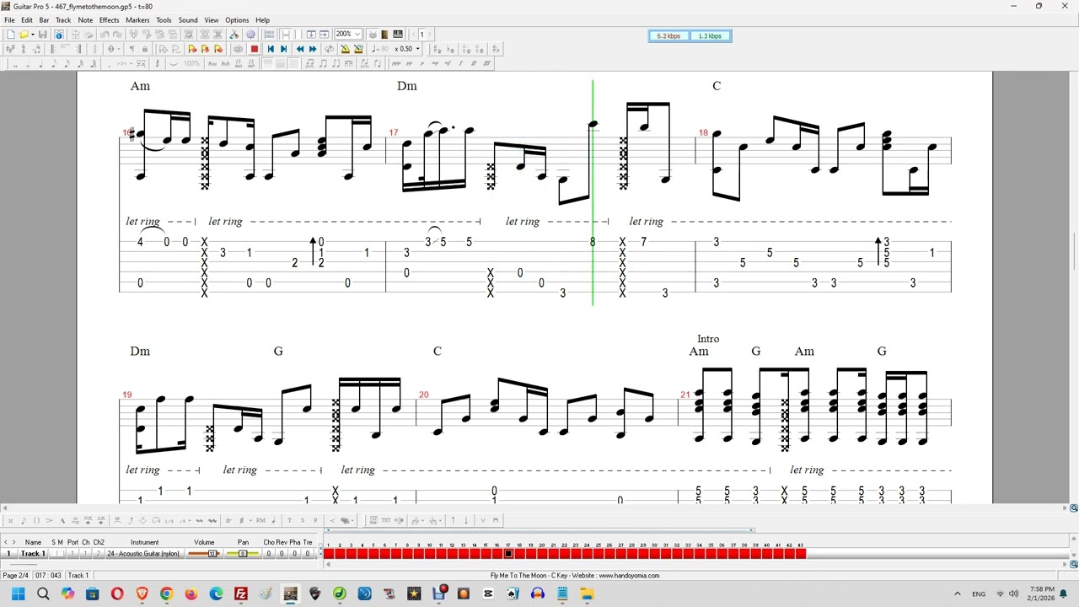Open the File menu

[x=9, y=20]
